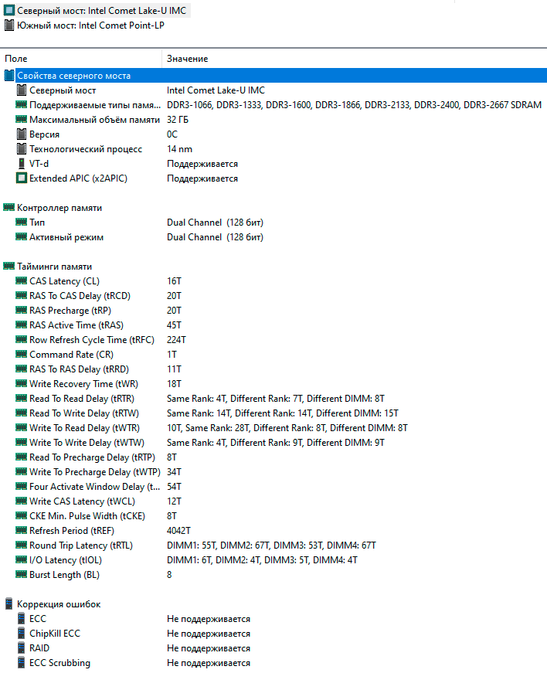Click the icon beside Command Rate (CR)

pos(21,354)
